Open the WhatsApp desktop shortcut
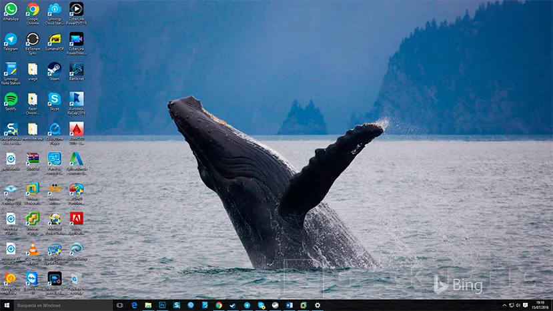Viewport: 553px width, 311px height. [11, 9]
